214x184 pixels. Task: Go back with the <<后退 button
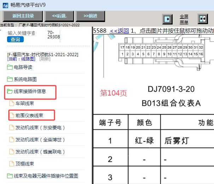tap(59, 16)
